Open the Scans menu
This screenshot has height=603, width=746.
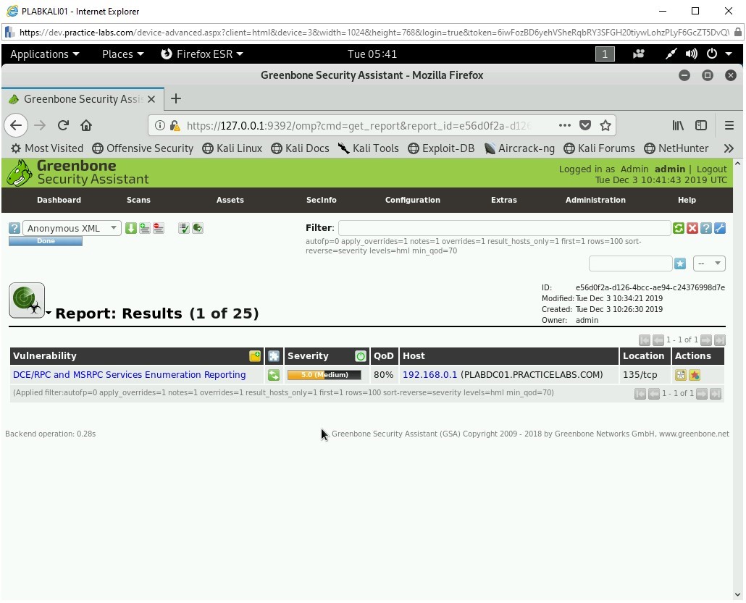[138, 200]
